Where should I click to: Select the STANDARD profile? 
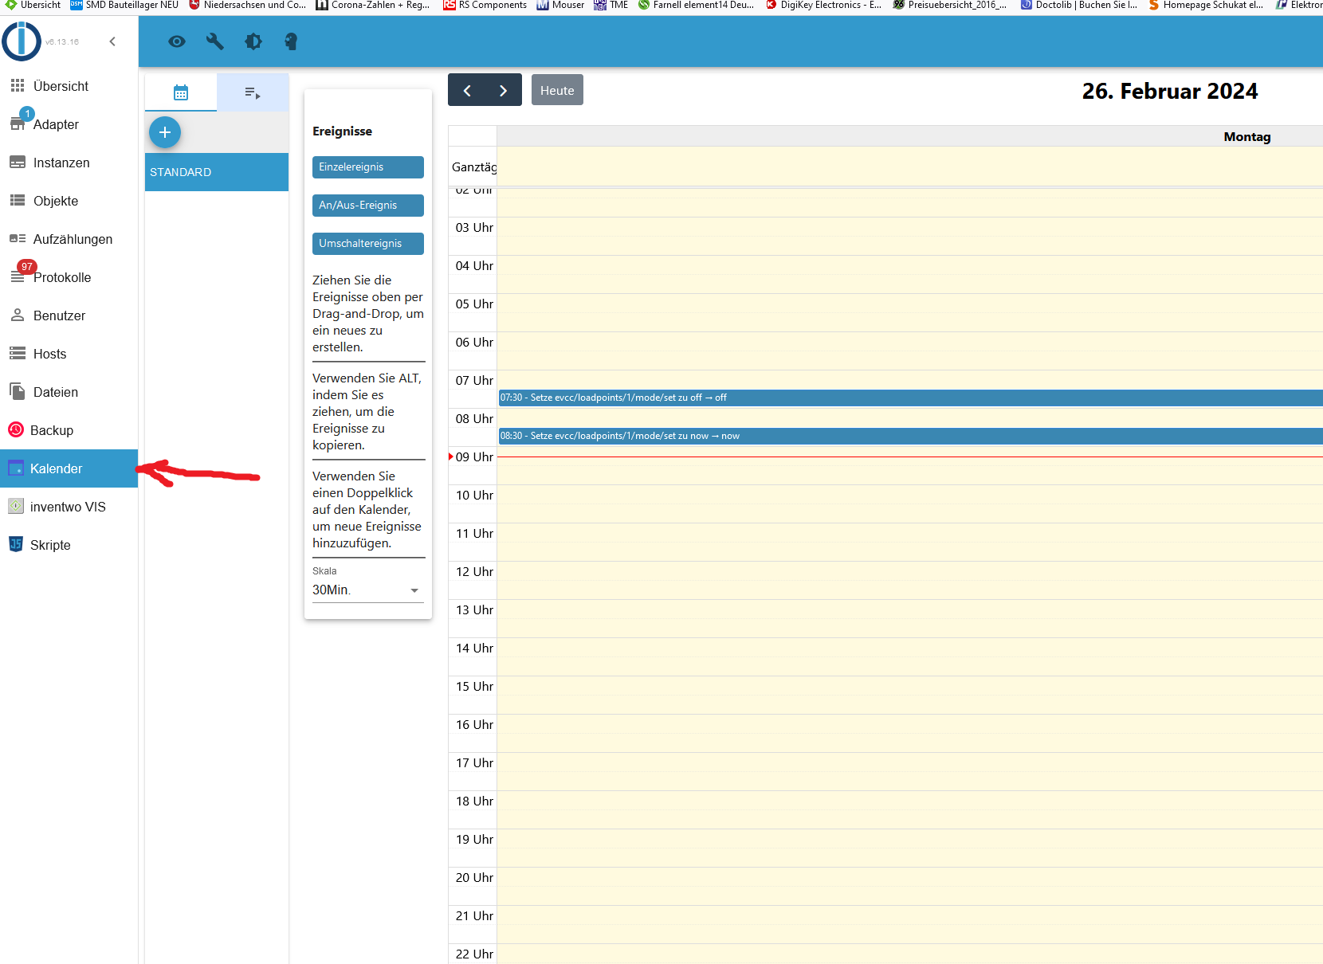(217, 172)
